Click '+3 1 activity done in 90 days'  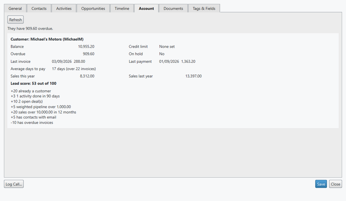[35, 96]
